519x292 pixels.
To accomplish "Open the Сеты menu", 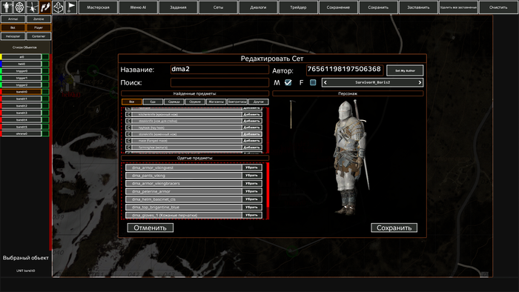I will [218, 7].
